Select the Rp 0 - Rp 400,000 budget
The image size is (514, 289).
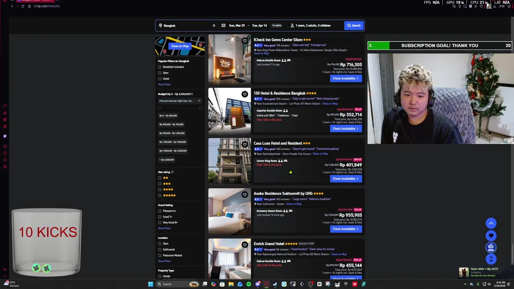tap(168, 116)
